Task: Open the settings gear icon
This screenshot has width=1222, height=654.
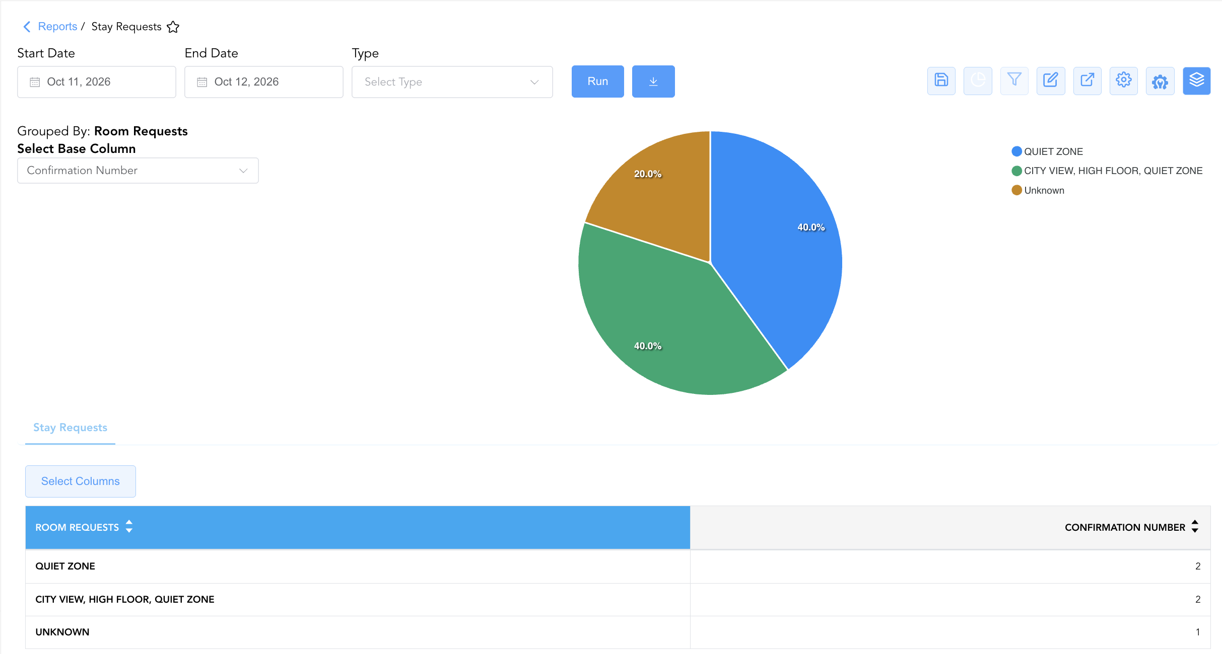Action: pos(1123,80)
